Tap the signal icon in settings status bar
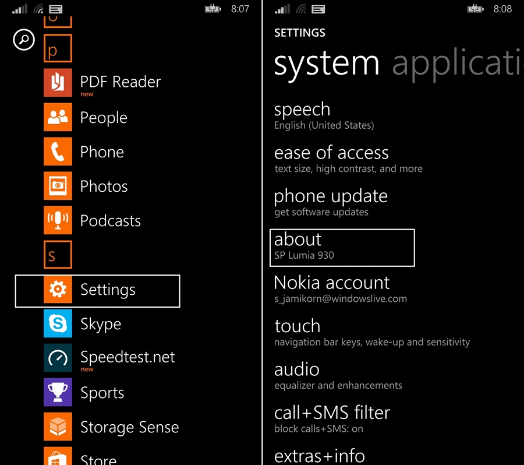The width and height of the screenshot is (524, 465). (x=282, y=9)
